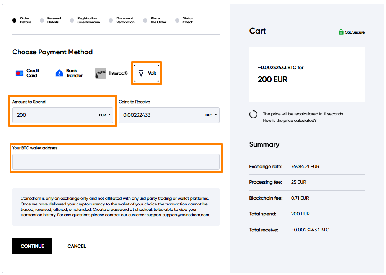The image size is (386, 275).
Task: Click the Total receive BTC value
Action: (310, 230)
